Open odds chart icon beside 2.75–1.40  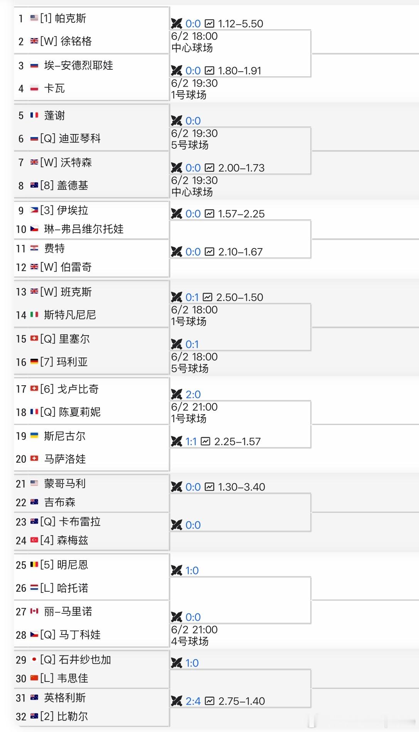coord(209,701)
